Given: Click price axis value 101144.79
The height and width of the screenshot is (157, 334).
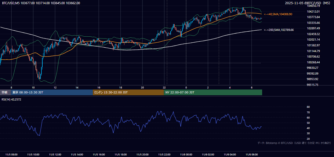Looking at the screenshot, I should 313,51.
